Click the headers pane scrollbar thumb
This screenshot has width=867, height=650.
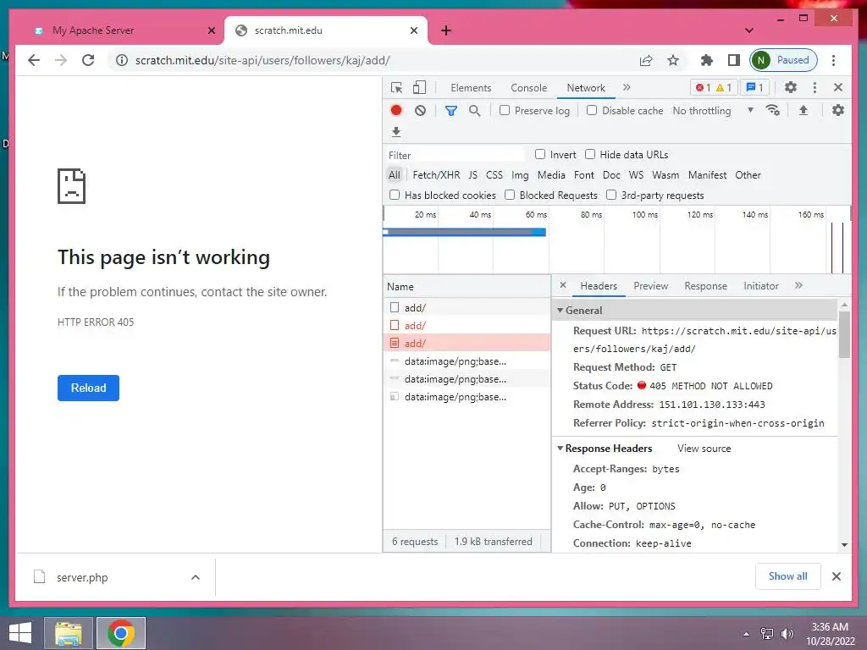click(x=844, y=334)
